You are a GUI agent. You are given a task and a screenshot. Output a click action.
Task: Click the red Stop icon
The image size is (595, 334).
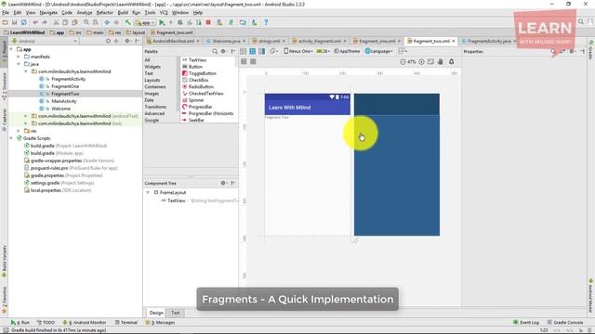click(208, 22)
